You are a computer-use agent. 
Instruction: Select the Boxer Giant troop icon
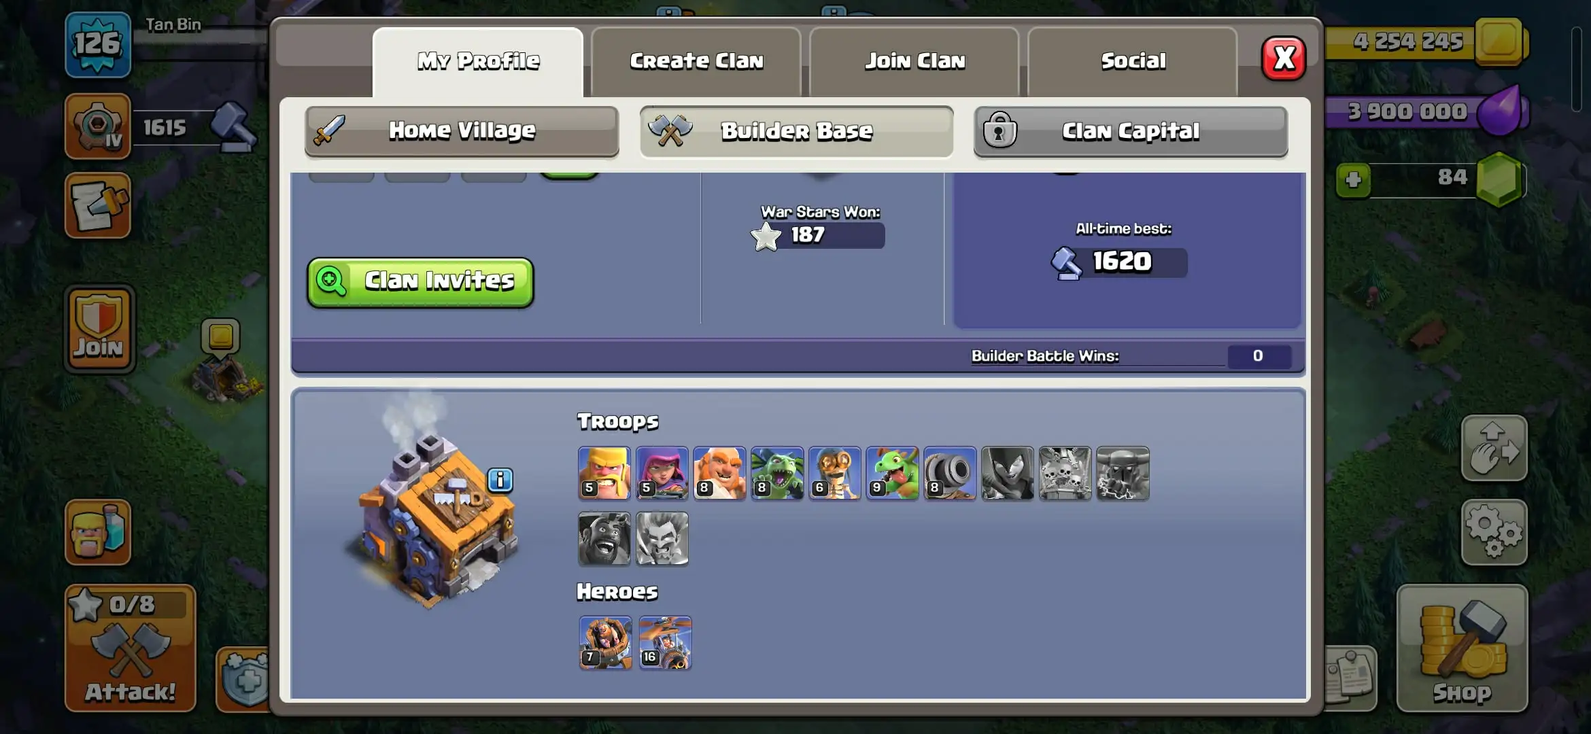(719, 473)
